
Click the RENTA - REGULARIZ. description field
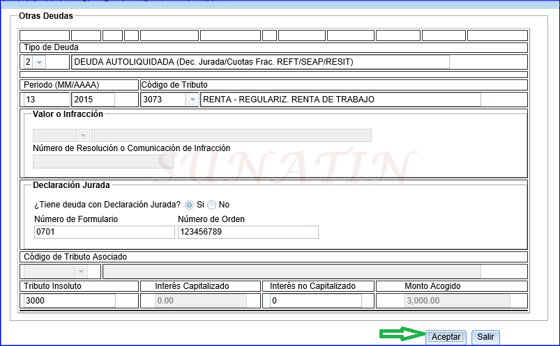pyautogui.click(x=340, y=100)
